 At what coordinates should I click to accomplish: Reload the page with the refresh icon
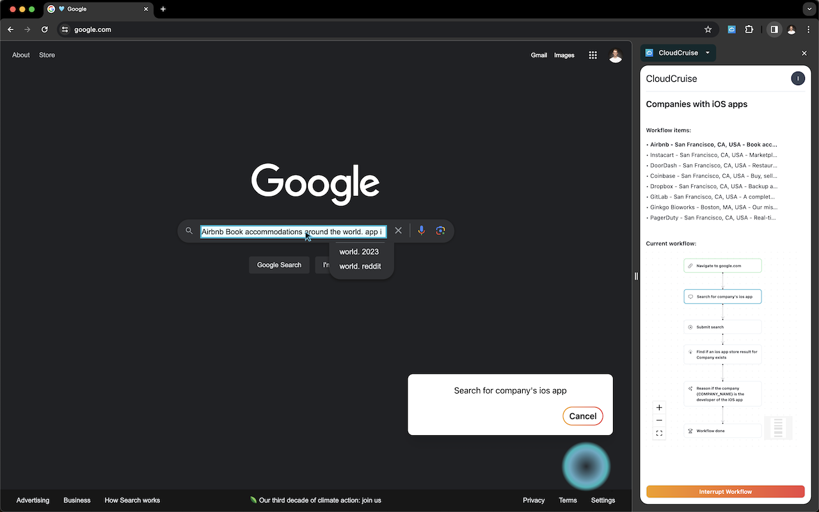point(44,29)
